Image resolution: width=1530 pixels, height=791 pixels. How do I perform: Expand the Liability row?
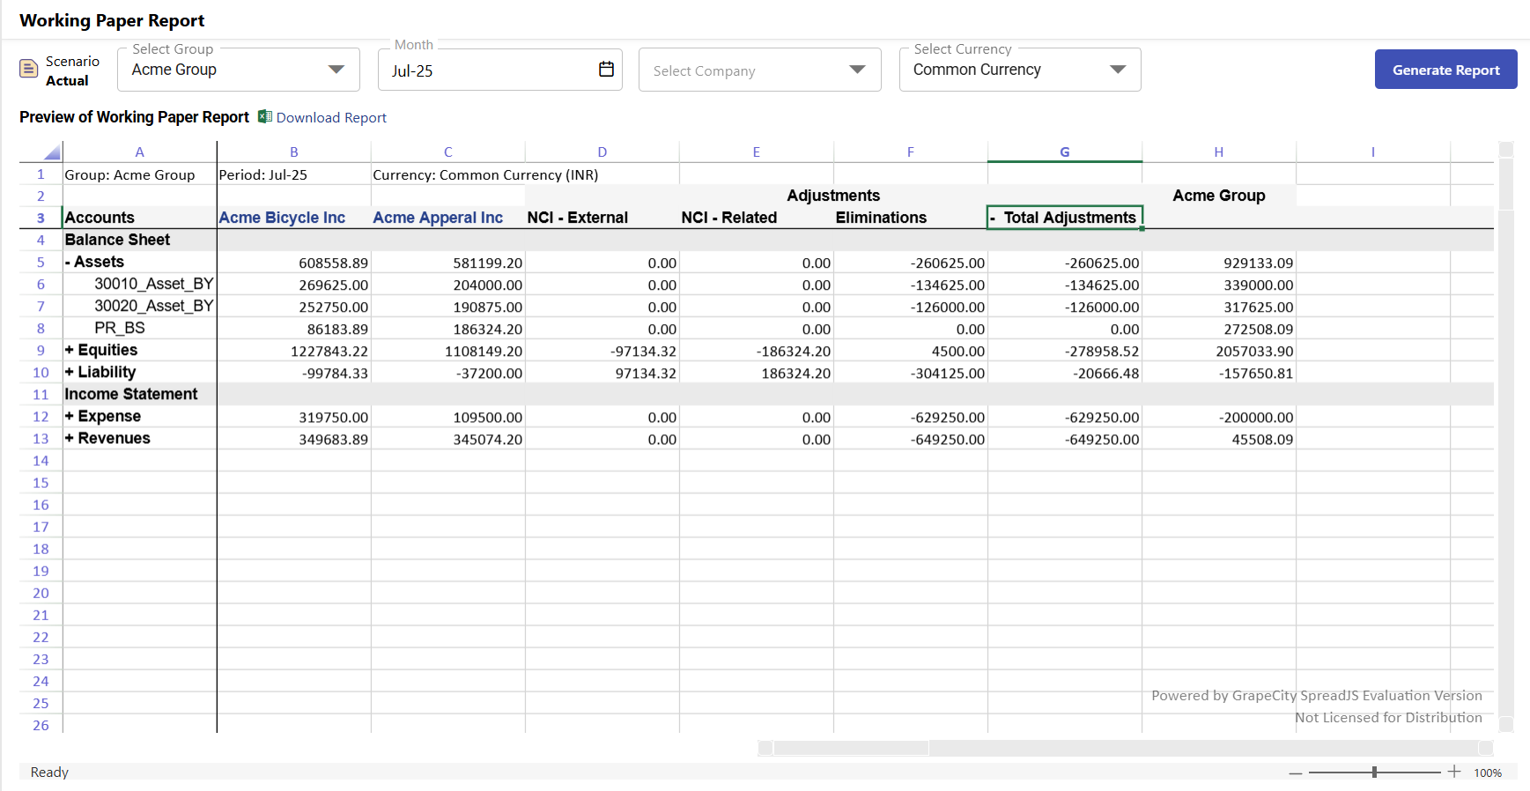point(69,372)
